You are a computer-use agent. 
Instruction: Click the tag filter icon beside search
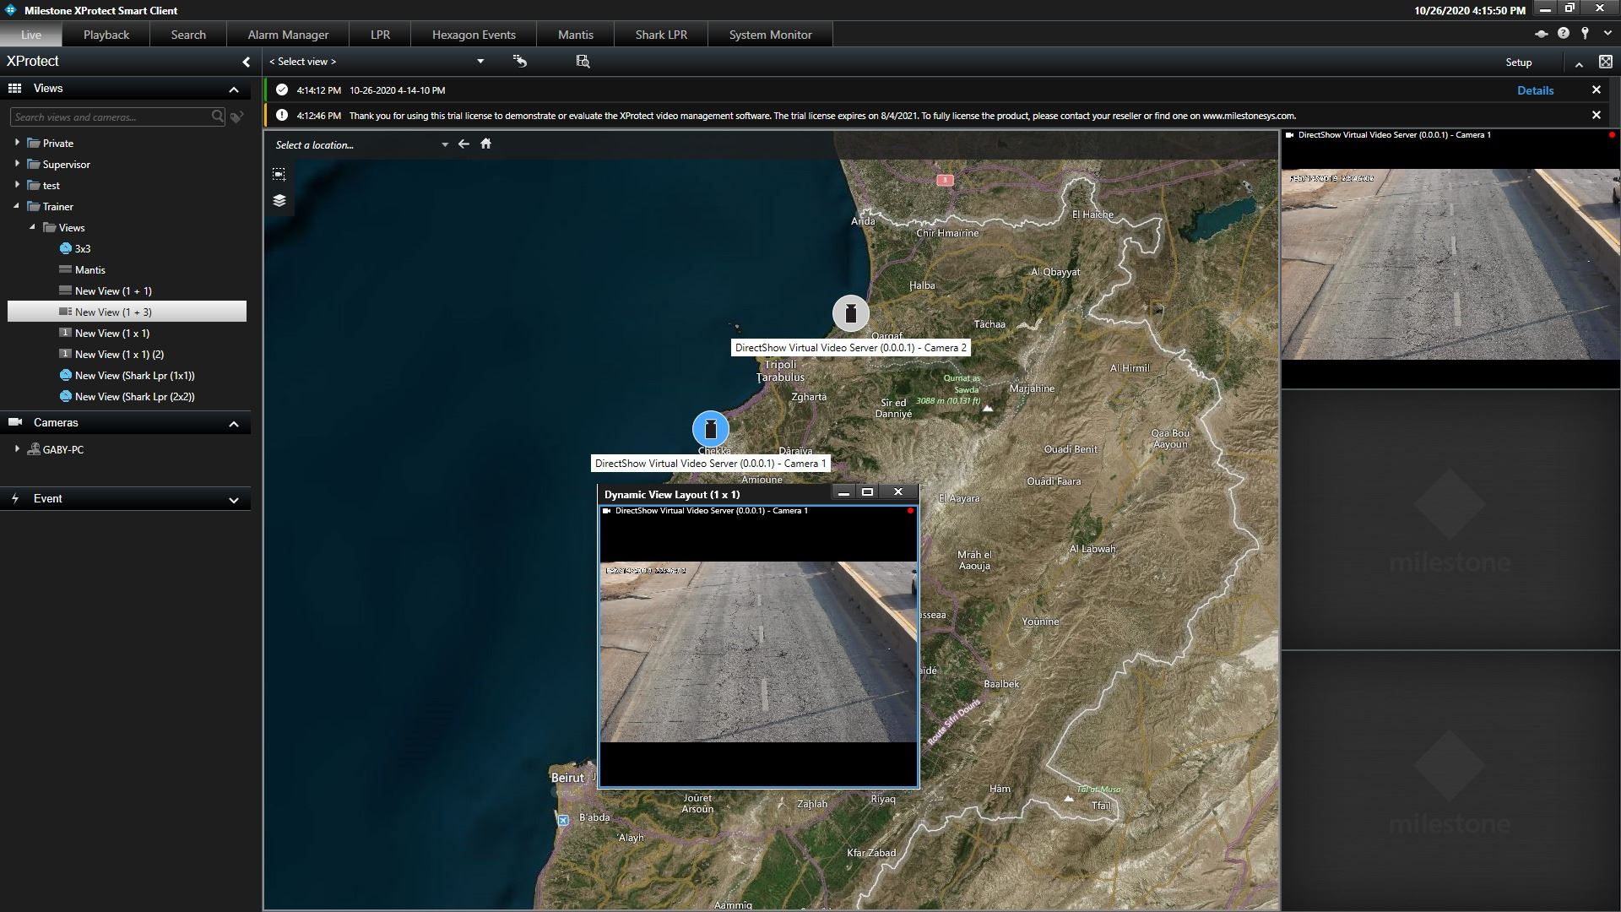[x=237, y=117]
